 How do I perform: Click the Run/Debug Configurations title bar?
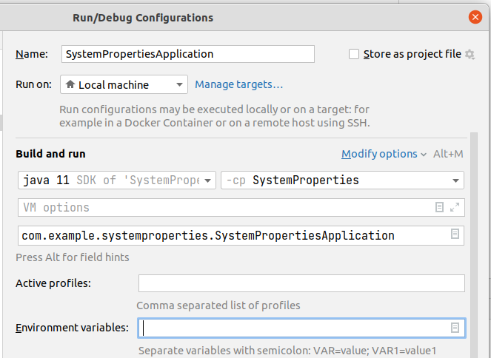(x=222, y=17)
